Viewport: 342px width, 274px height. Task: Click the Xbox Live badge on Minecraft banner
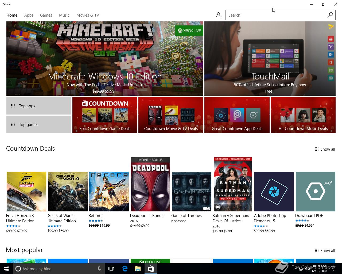tap(189, 31)
